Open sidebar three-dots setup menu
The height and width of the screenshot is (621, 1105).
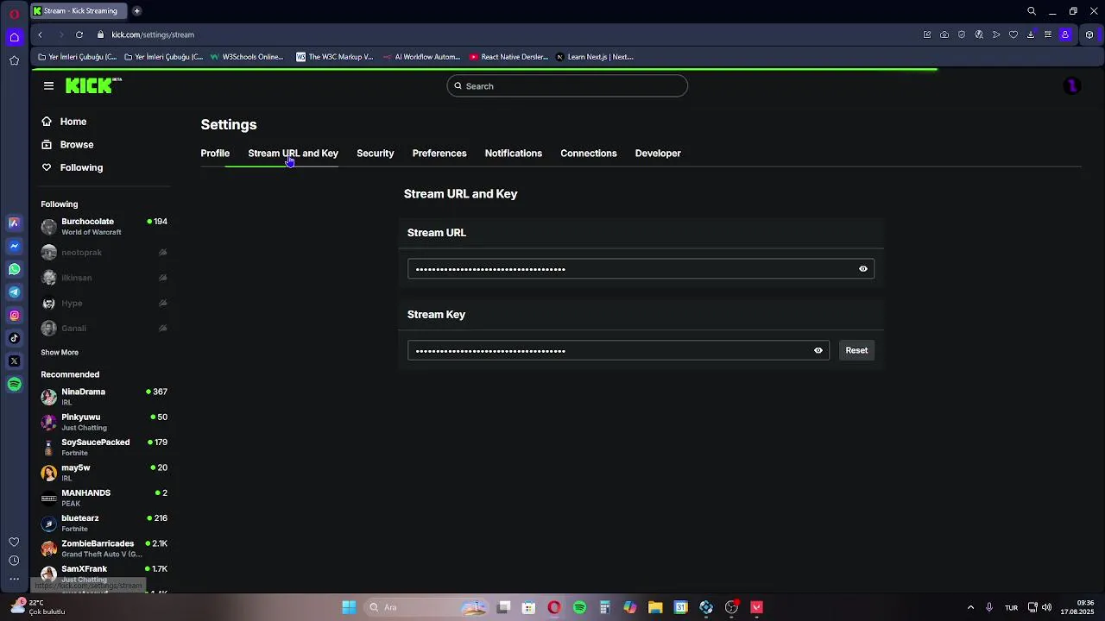(x=14, y=579)
